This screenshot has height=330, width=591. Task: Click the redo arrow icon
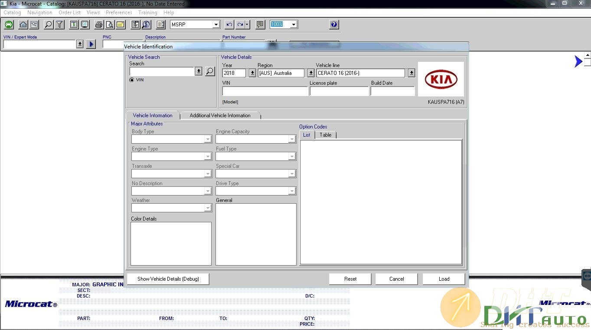[240, 25]
